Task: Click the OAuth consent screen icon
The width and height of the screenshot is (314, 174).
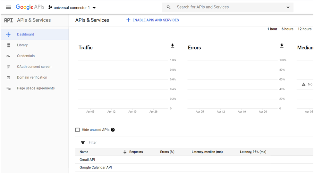Action: 8,67
